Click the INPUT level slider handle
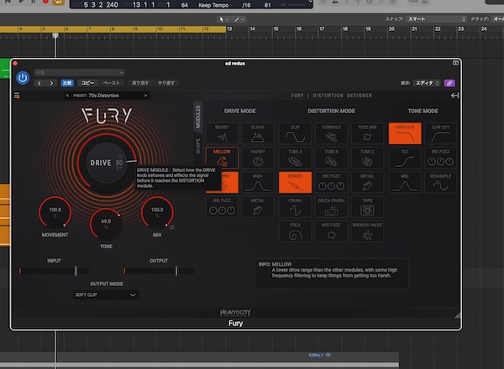Image resolution: width=504 pixels, height=369 pixels. (x=76, y=271)
